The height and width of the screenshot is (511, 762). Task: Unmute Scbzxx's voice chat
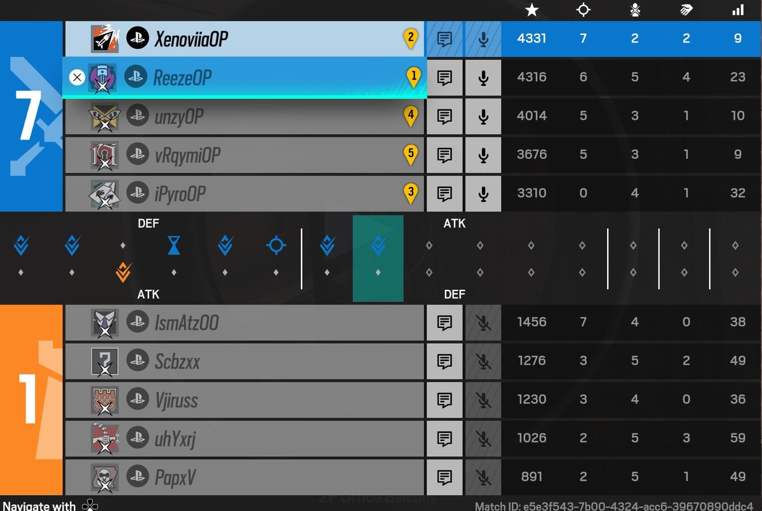point(483,361)
